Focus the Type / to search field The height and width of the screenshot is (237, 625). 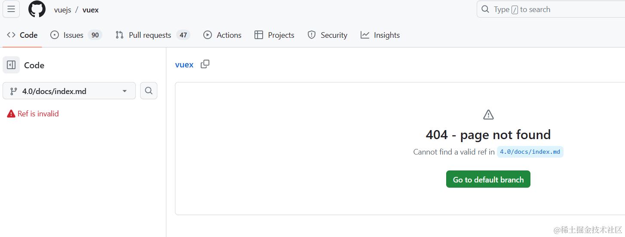click(x=550, y=9)
